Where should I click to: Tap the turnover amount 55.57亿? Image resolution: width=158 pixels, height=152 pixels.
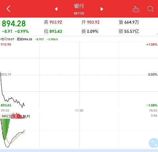tap(132, 31)
